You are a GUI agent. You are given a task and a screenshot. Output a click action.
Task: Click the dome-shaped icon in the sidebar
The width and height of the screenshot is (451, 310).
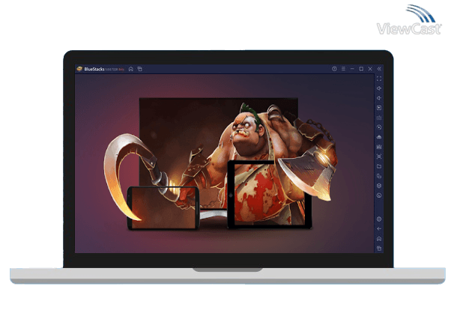click(379, 137)
